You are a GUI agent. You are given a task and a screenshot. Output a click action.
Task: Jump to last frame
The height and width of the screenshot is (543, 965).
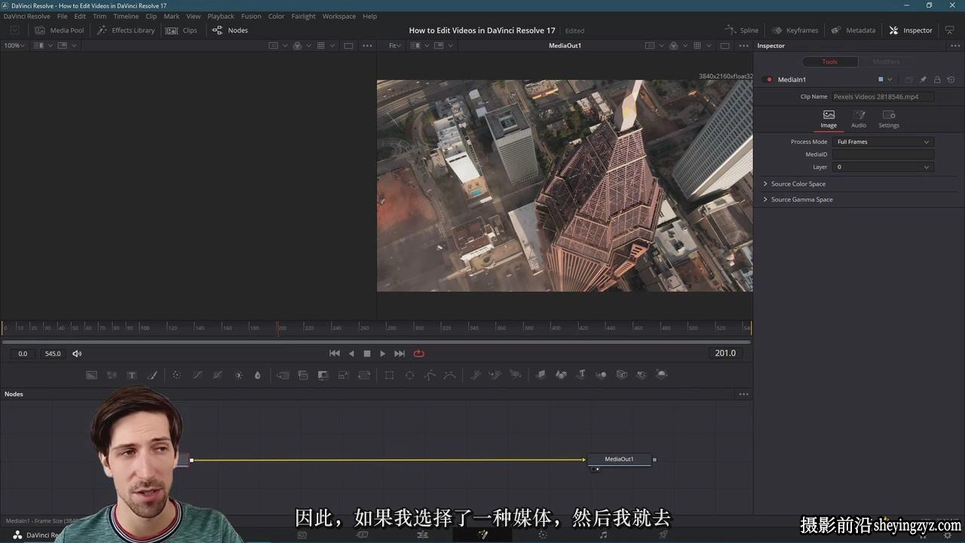[x=400, y=354]
